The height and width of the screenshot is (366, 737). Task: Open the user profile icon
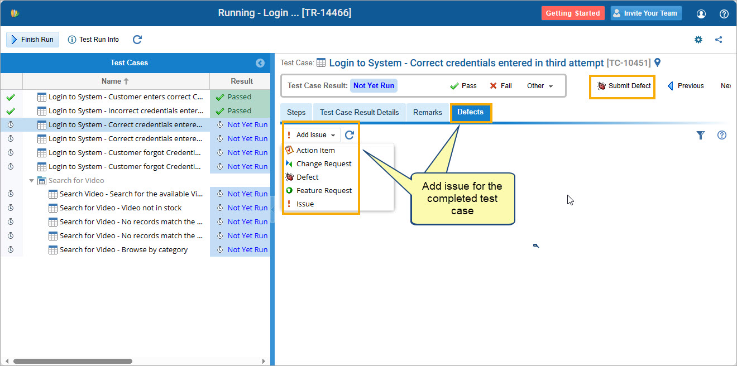coord(701,13)
